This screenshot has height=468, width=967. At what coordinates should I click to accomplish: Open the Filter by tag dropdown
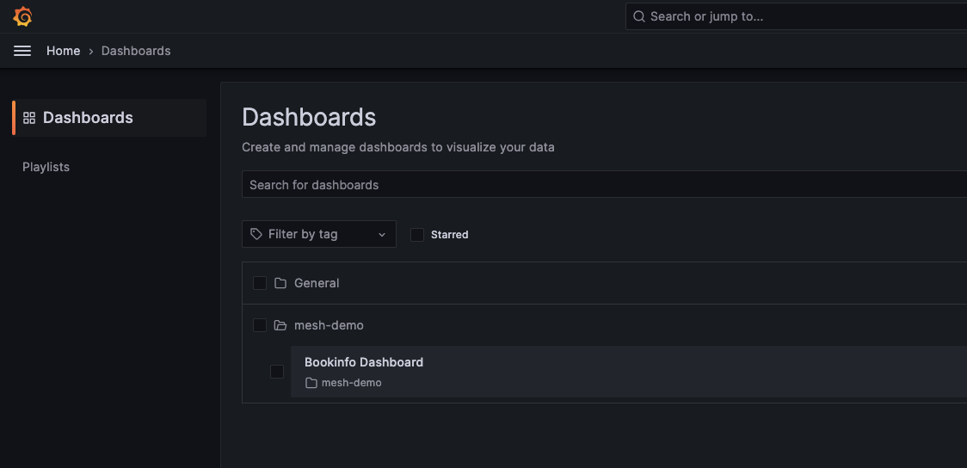point(319,234)
